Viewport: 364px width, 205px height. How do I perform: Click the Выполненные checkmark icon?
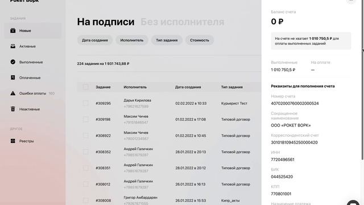coord(13,62)
